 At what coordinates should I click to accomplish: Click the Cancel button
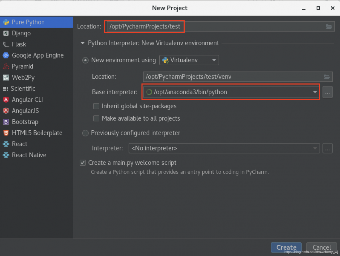[322, 248]
